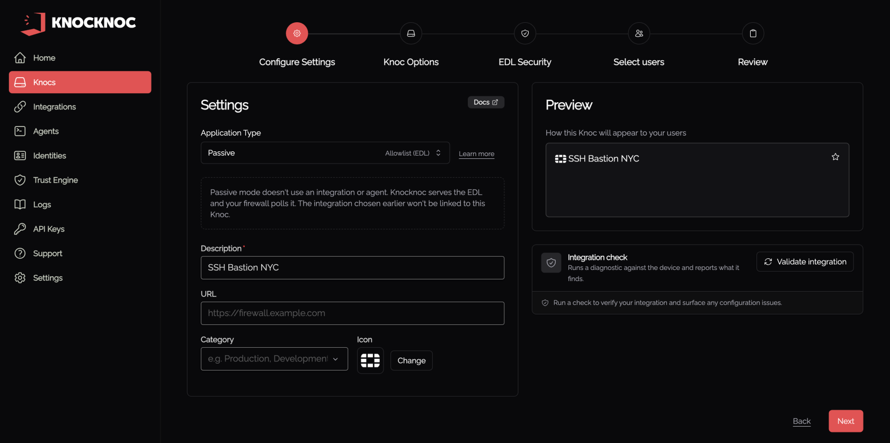
Task: Click the Logs book icon
Action: coord(20,204)
